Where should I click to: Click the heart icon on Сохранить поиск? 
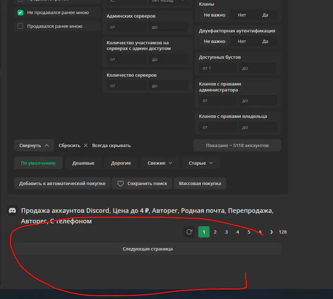pyautogui.click(x=120, y=183)
